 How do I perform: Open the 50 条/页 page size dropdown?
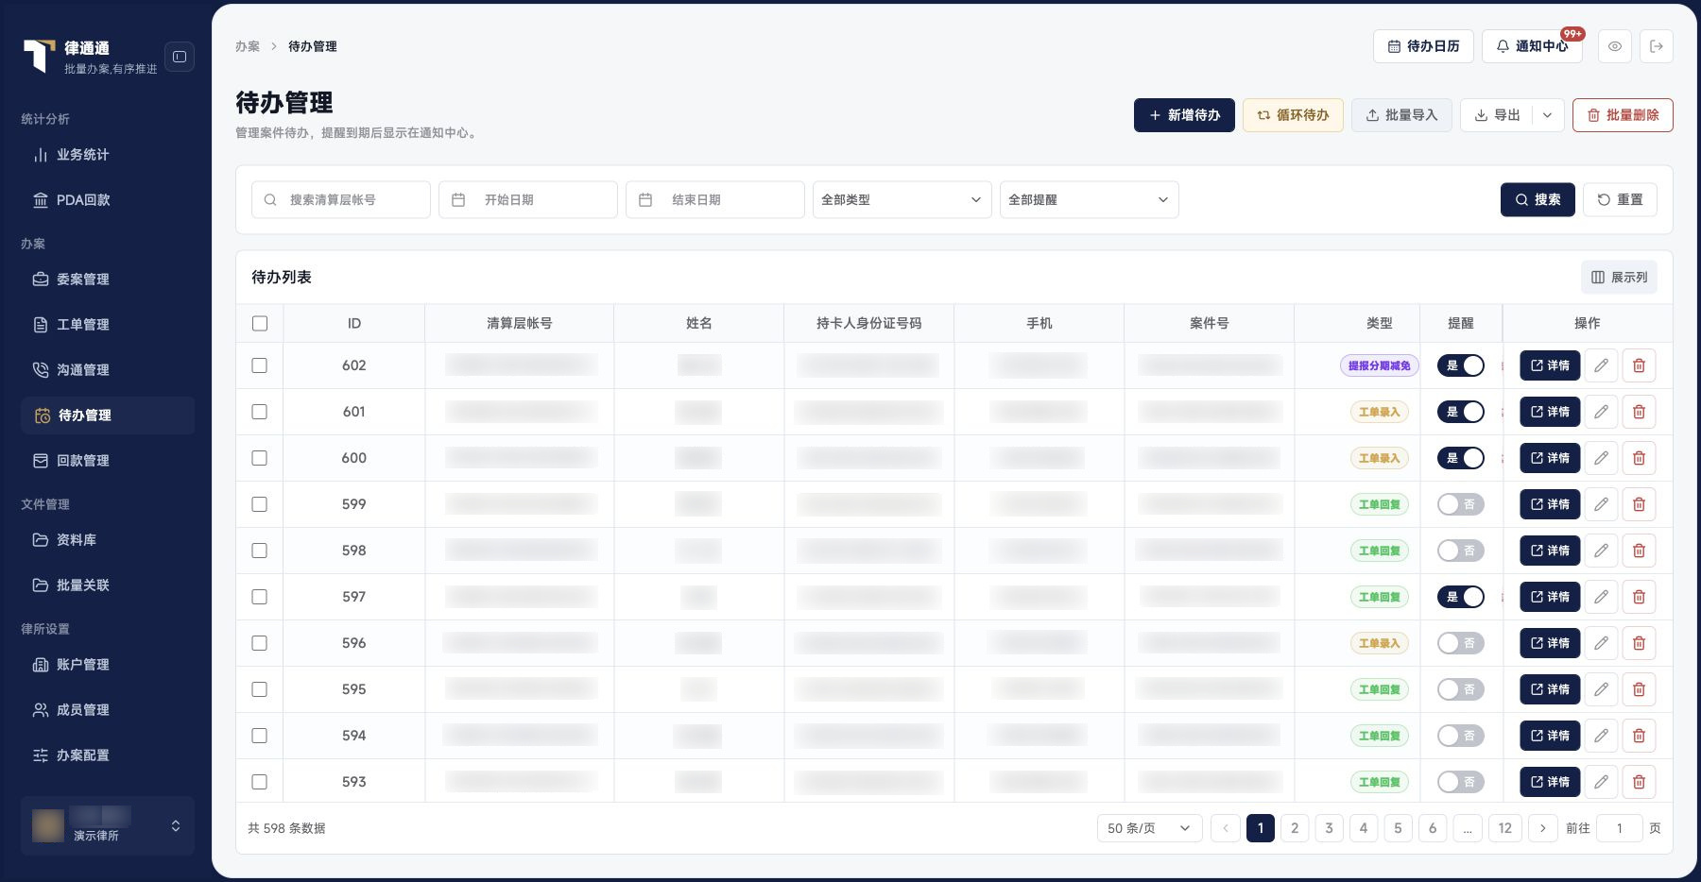1149,828
